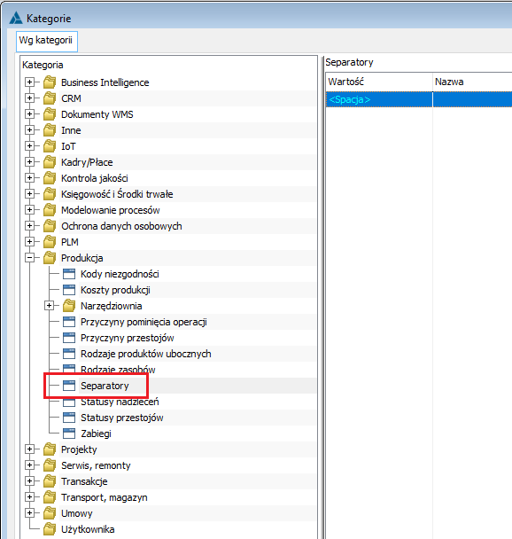This screenshot has height=539, width=512.
Task: Click the Zabiegi table icon
Action: [x=69, y=434]
